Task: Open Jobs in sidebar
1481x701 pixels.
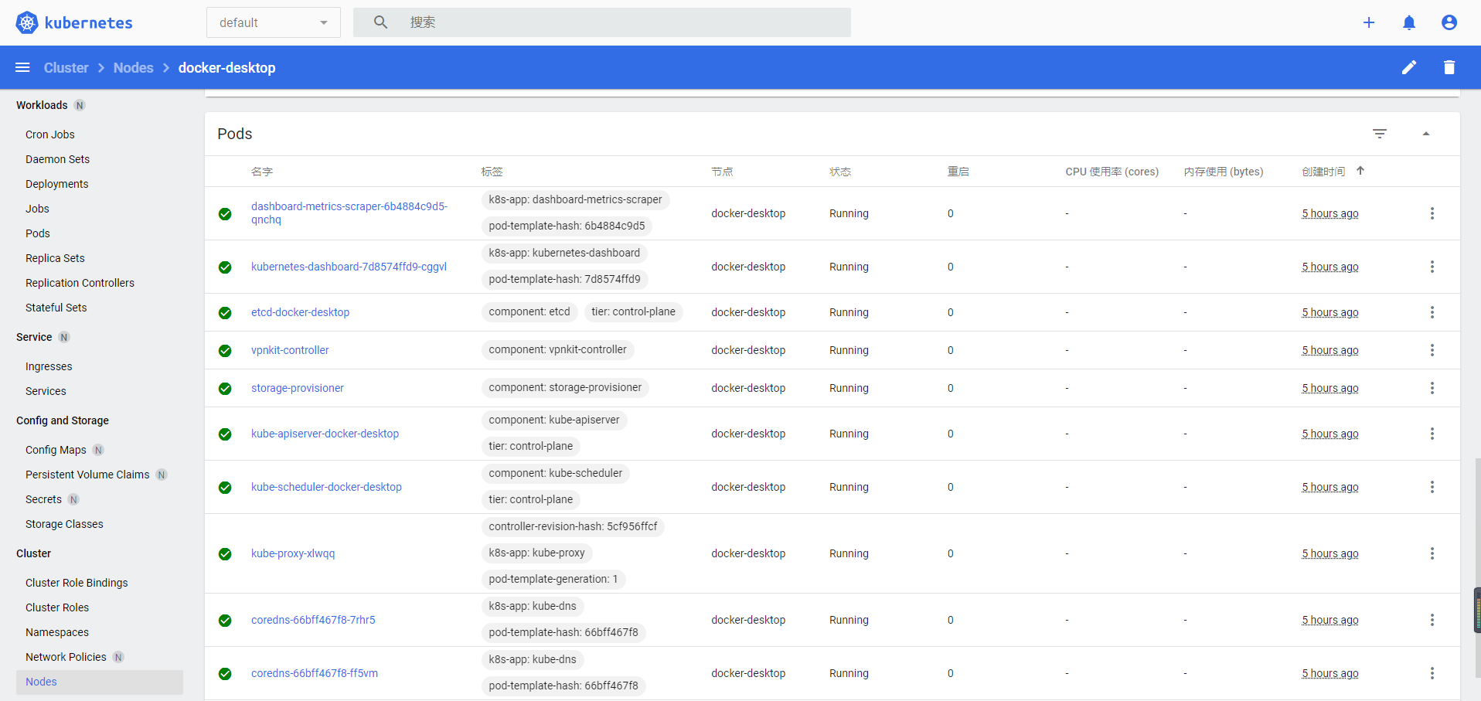Action: pyautogui.click(x=37, y=209)
